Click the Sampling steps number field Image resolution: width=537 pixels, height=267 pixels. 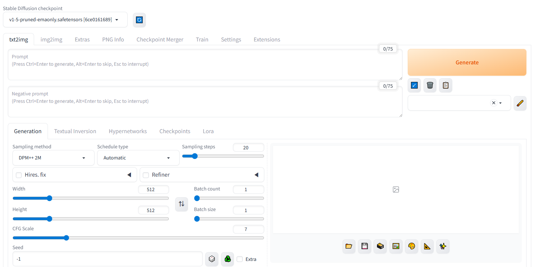tap(248, 148)
